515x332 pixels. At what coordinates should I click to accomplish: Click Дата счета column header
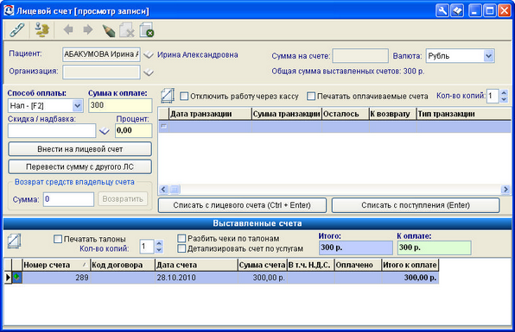click(196, 265)
